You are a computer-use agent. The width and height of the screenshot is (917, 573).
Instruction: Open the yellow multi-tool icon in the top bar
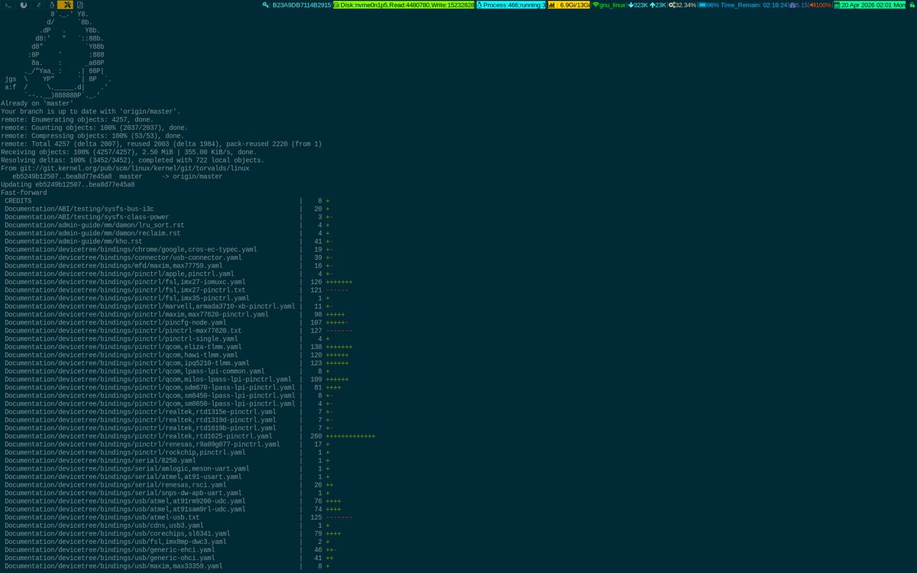66,5
